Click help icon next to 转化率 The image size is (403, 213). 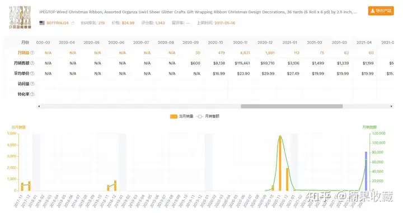(32, 94)
